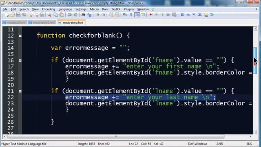Start macro recording with red dot
This screenshot has width=261, height=147.
pos(150,15)
